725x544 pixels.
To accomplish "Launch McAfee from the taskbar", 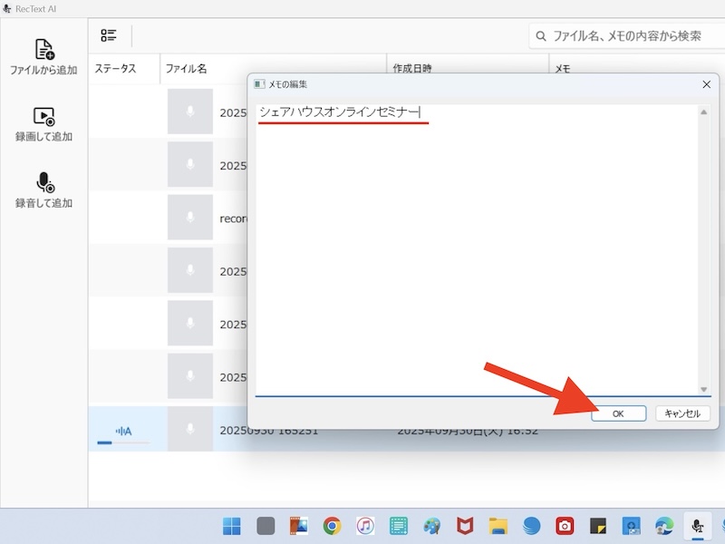I will point(465,526).
